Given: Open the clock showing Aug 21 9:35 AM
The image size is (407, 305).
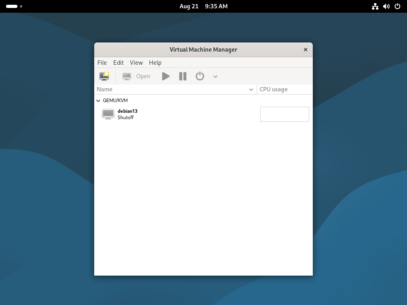Looking at the screenshot, I should coord(203,6).
